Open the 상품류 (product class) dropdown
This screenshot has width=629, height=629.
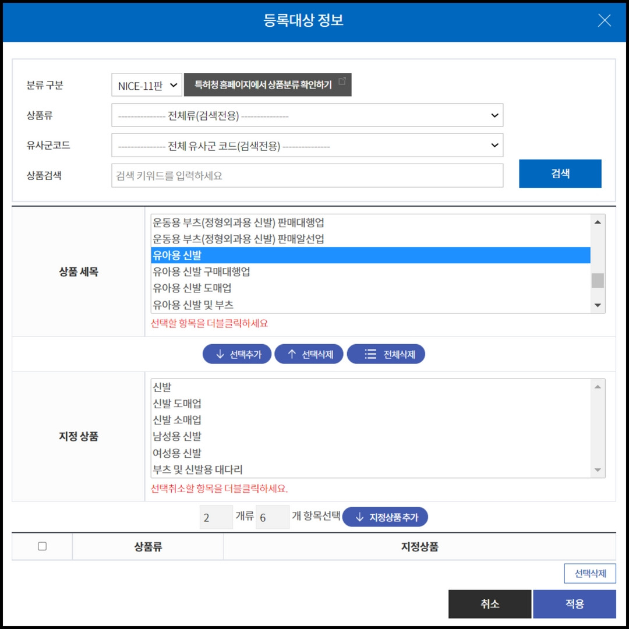308,115
